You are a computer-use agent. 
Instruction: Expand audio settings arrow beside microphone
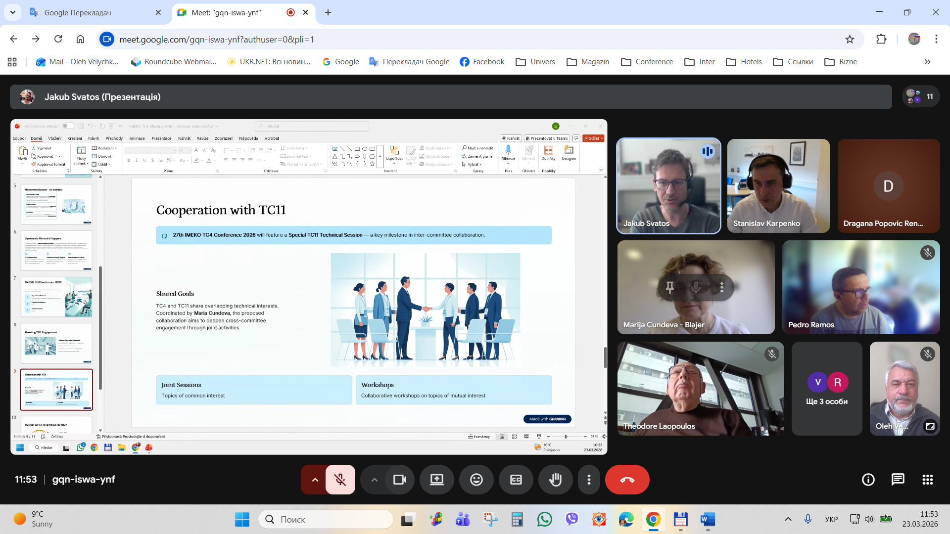[x=315, y=480]
